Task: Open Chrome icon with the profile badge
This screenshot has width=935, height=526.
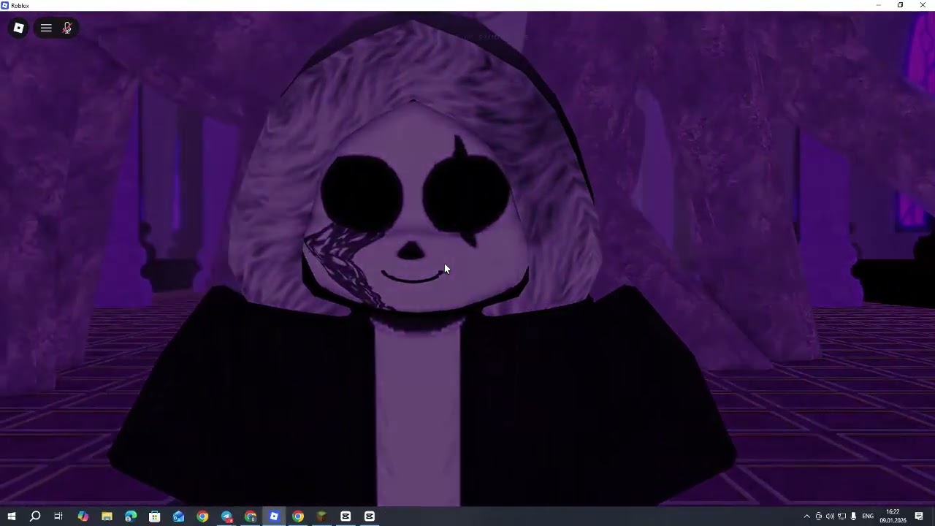Action: coord(251,517)
